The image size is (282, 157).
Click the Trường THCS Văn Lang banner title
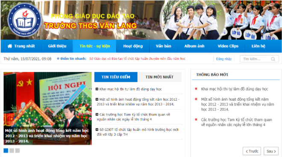[91, 26]
